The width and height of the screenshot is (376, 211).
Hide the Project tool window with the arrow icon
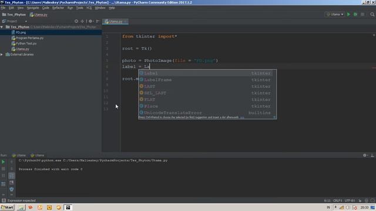(x=98, y=21)
